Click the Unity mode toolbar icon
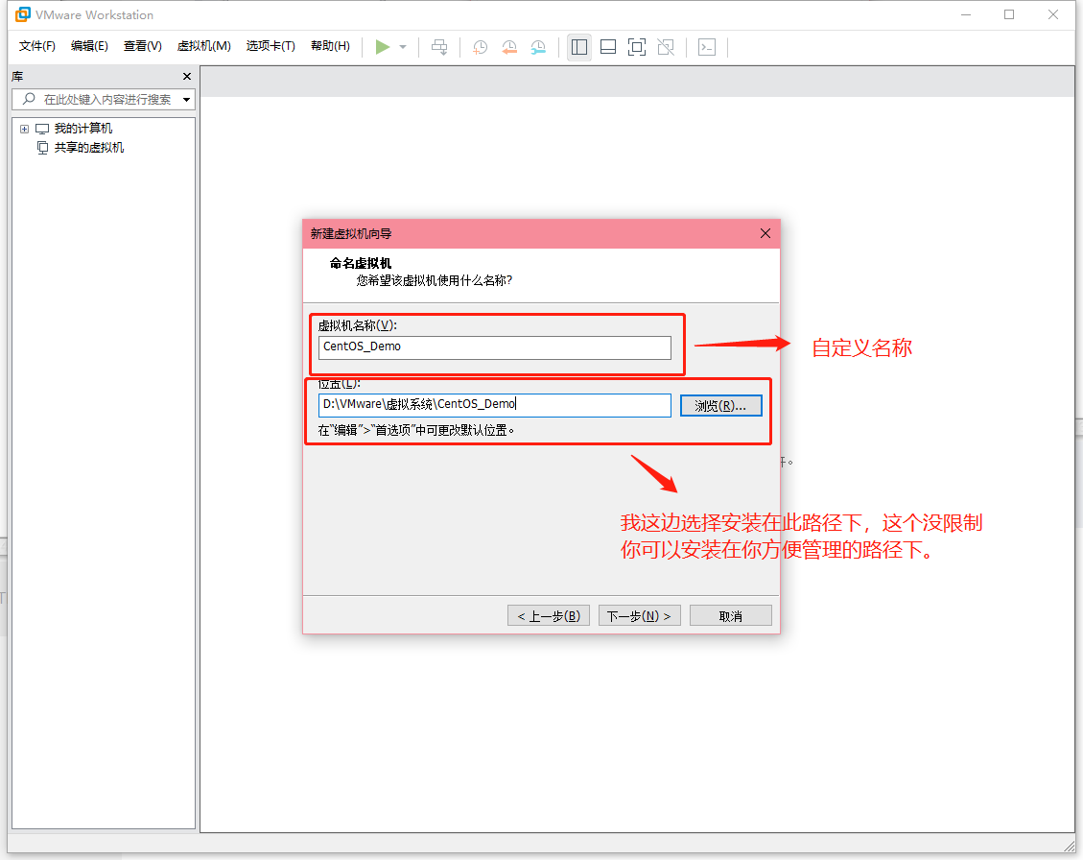This screenshot has width=1083, height=860. 666,47
